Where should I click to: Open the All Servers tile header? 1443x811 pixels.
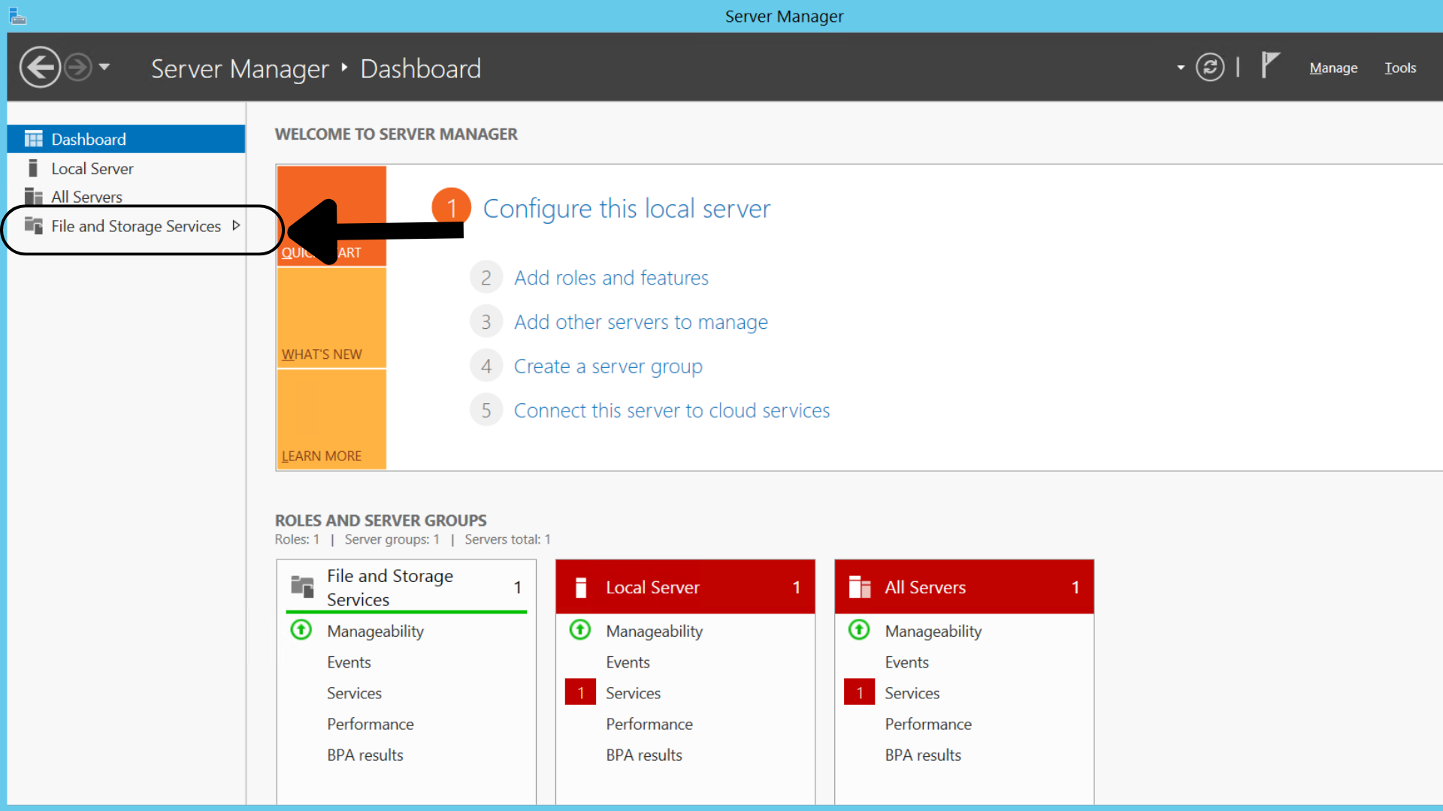click(x=964, y=587)
